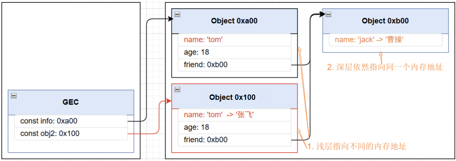Screen dimensions: 456x161
Task: Select the "name: 'tom' -> '张飞'" row
Action: [234, 115]
